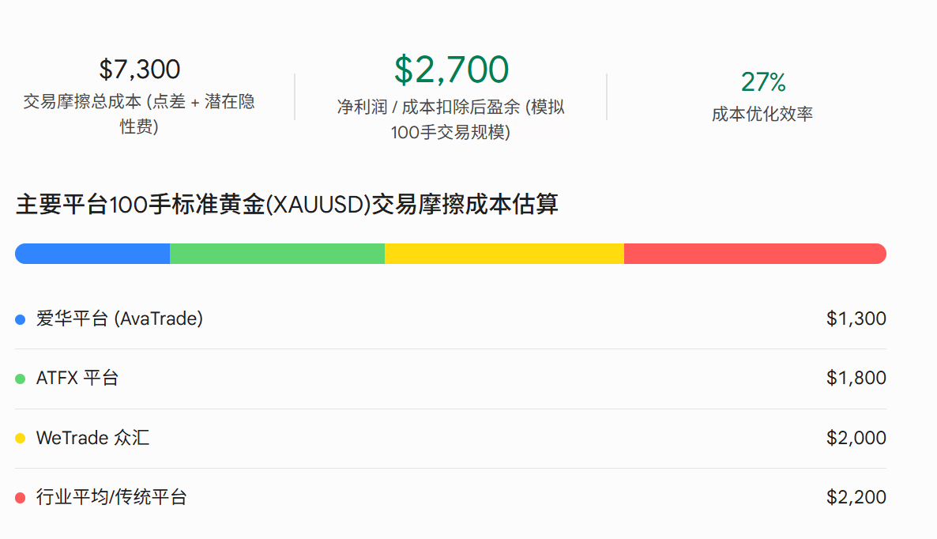Click the $1,800 ATFX cost value

(x=856, y=378)
